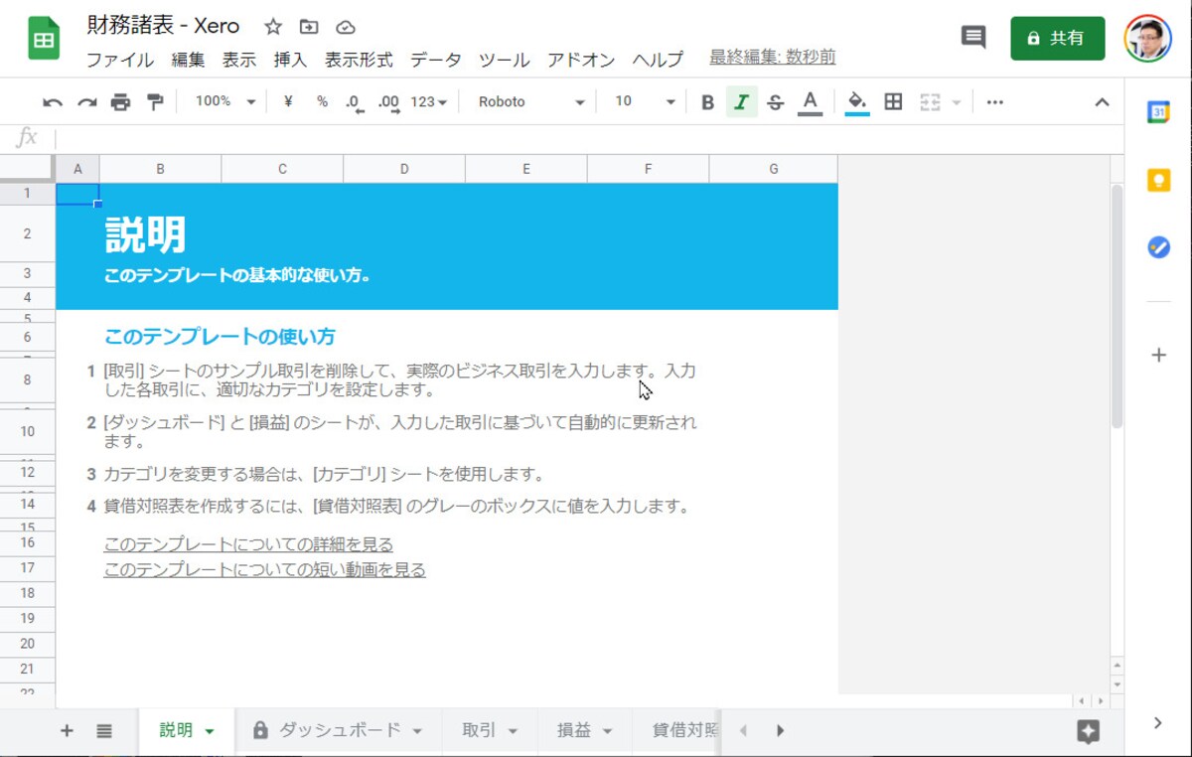Open the Google Sheets home icon

pos(44,39)
